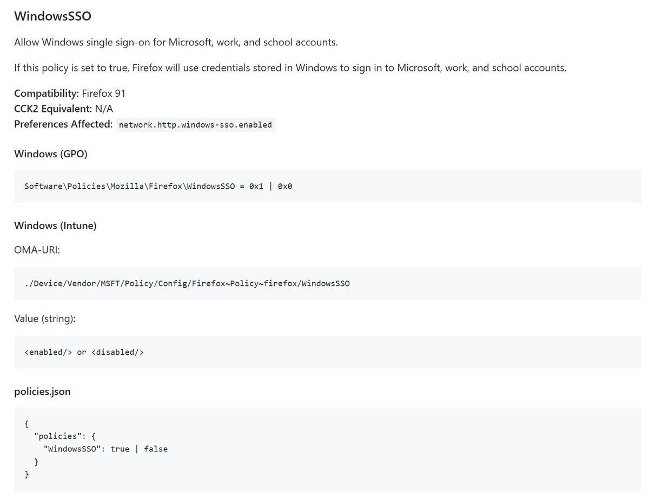Click the opening brace of the JSON block
Screen dimensions: 649x499
coord(27,423)
